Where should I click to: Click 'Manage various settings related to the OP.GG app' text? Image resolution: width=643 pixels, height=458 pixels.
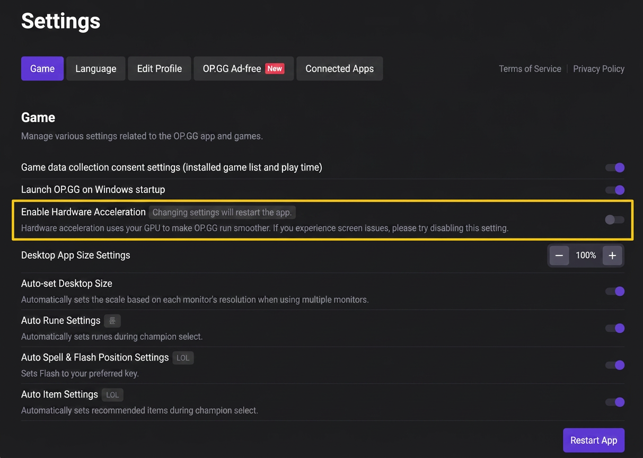coord(142,136)
